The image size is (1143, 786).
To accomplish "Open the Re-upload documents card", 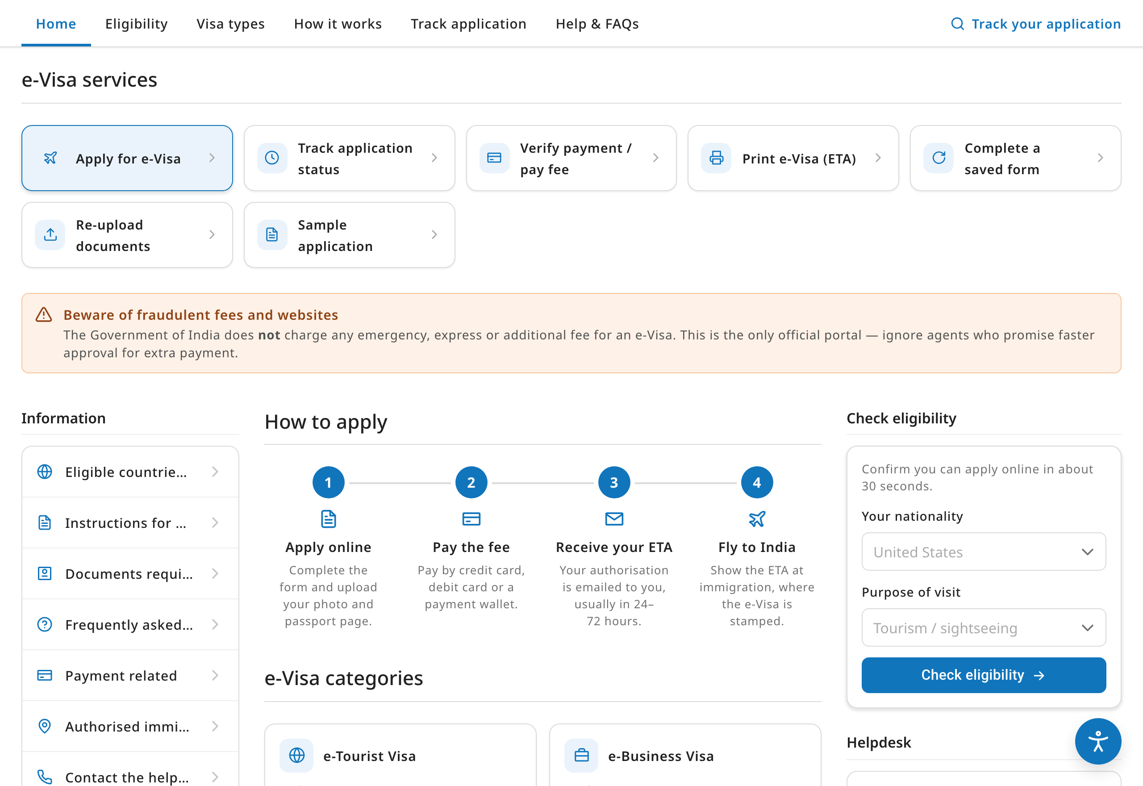I will click(x=127, y=235).
